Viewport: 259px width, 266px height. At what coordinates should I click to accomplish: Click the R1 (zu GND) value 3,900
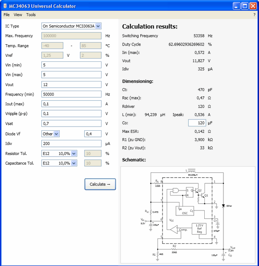click(199, 139)
